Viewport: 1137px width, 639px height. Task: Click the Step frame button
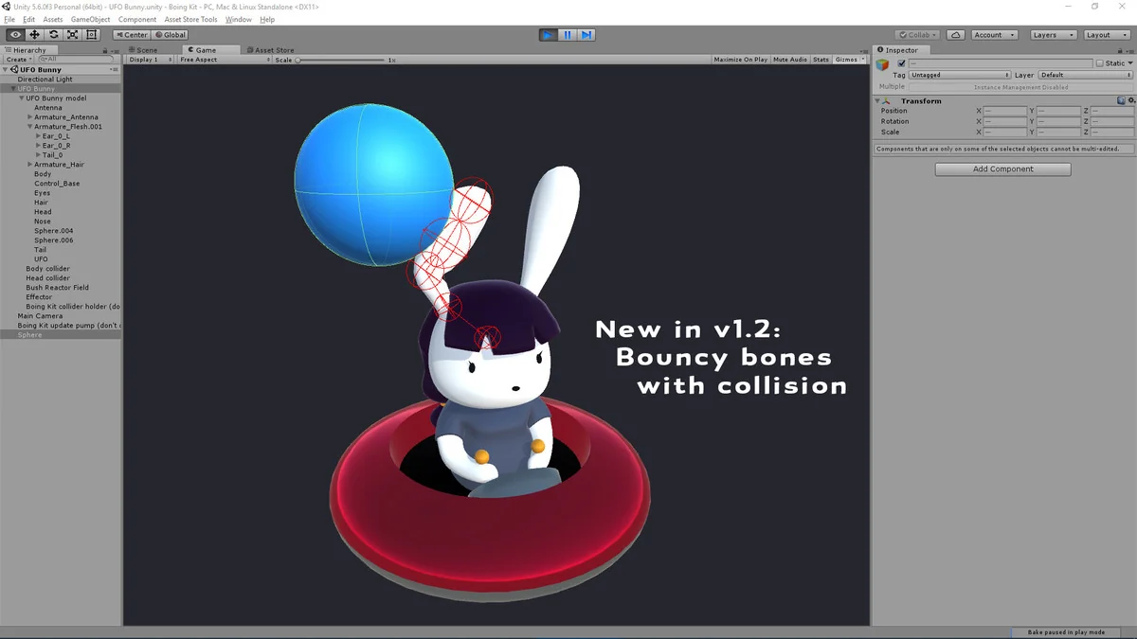(x=587, y=35)
